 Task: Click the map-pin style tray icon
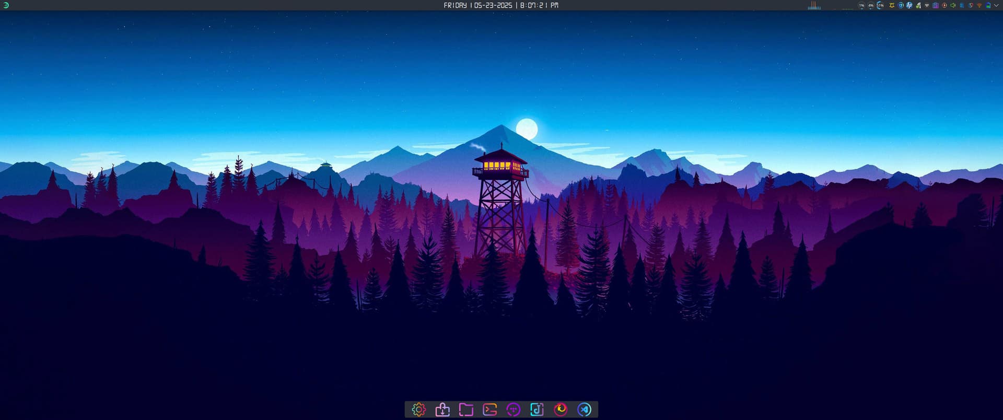click(x=971, y=5)
